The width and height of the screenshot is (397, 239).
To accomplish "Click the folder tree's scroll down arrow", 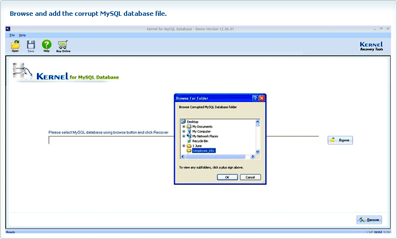I will [x=257, y=152].
